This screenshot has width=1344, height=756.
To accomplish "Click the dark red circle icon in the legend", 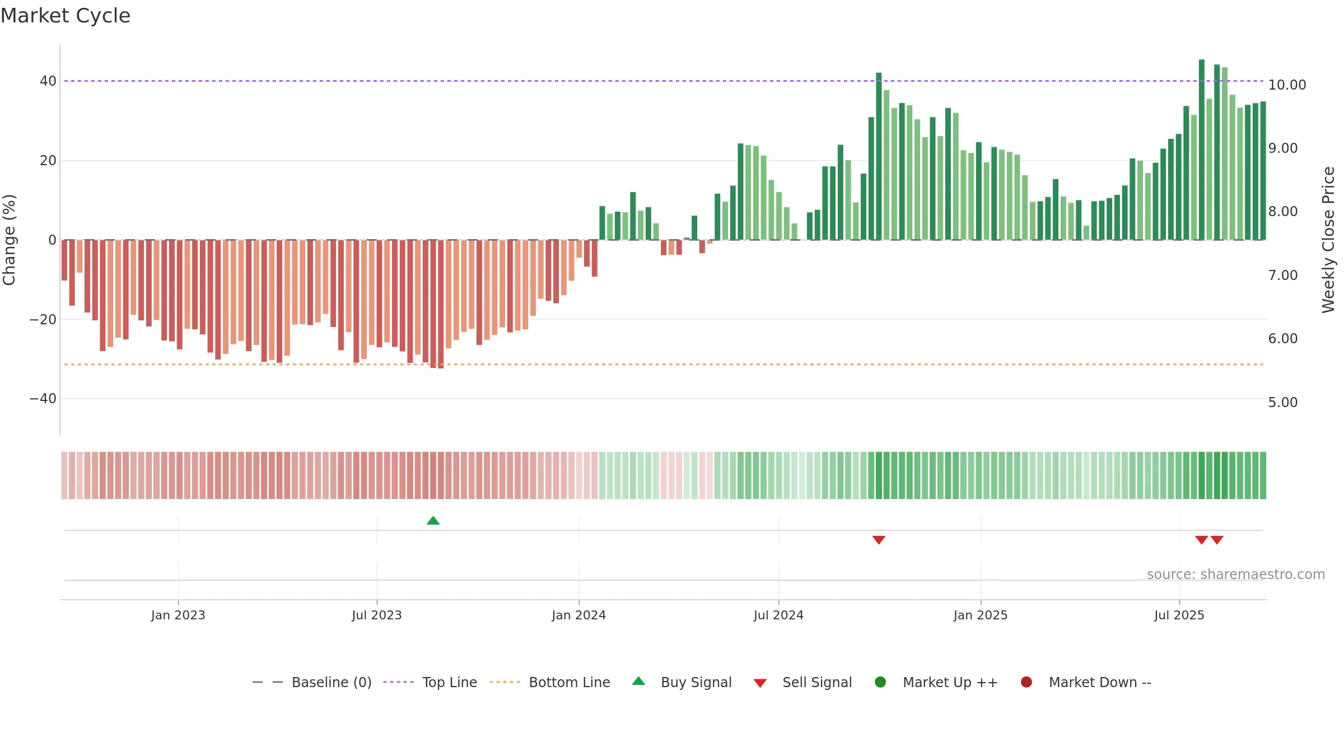I will tap(1026, 682).
